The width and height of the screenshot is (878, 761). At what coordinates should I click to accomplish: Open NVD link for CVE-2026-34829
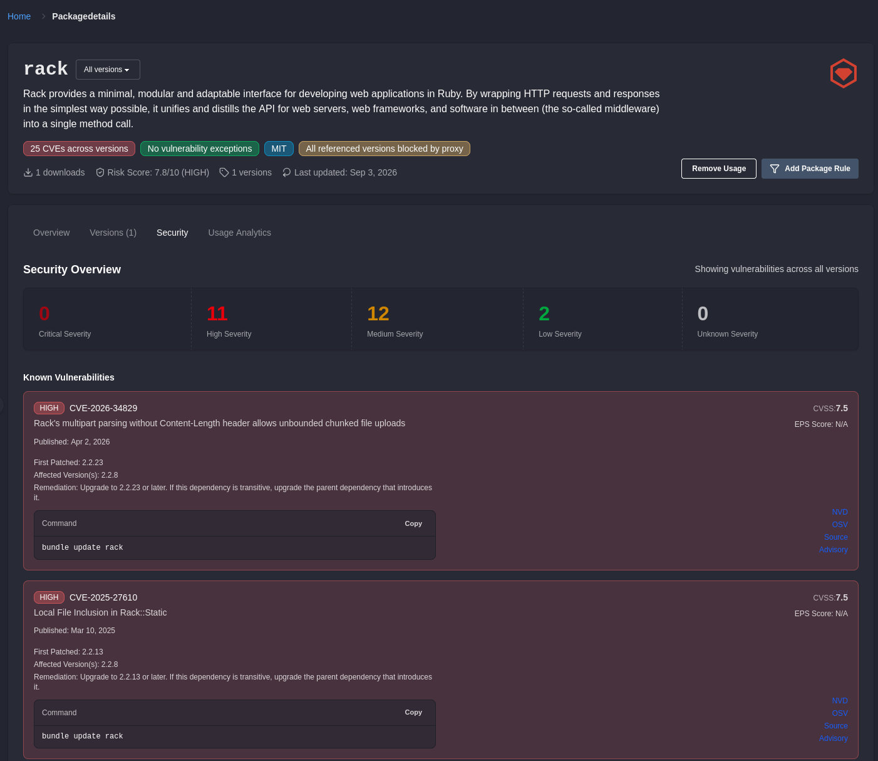click(x=840, y=512)
